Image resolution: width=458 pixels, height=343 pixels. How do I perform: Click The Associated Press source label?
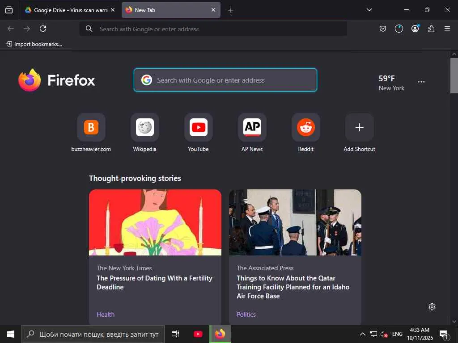coord(265,268)
